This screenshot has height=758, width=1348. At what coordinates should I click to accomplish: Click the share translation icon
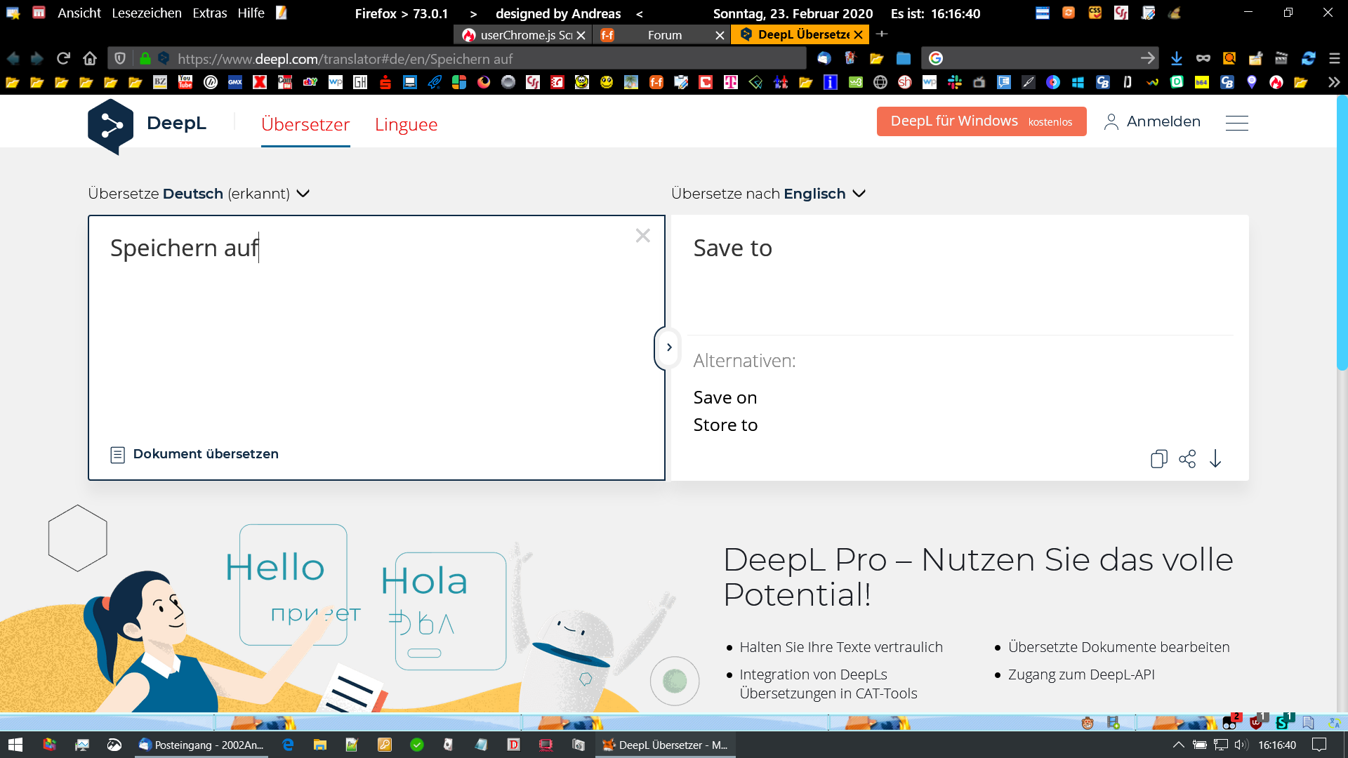(1187, 459)
